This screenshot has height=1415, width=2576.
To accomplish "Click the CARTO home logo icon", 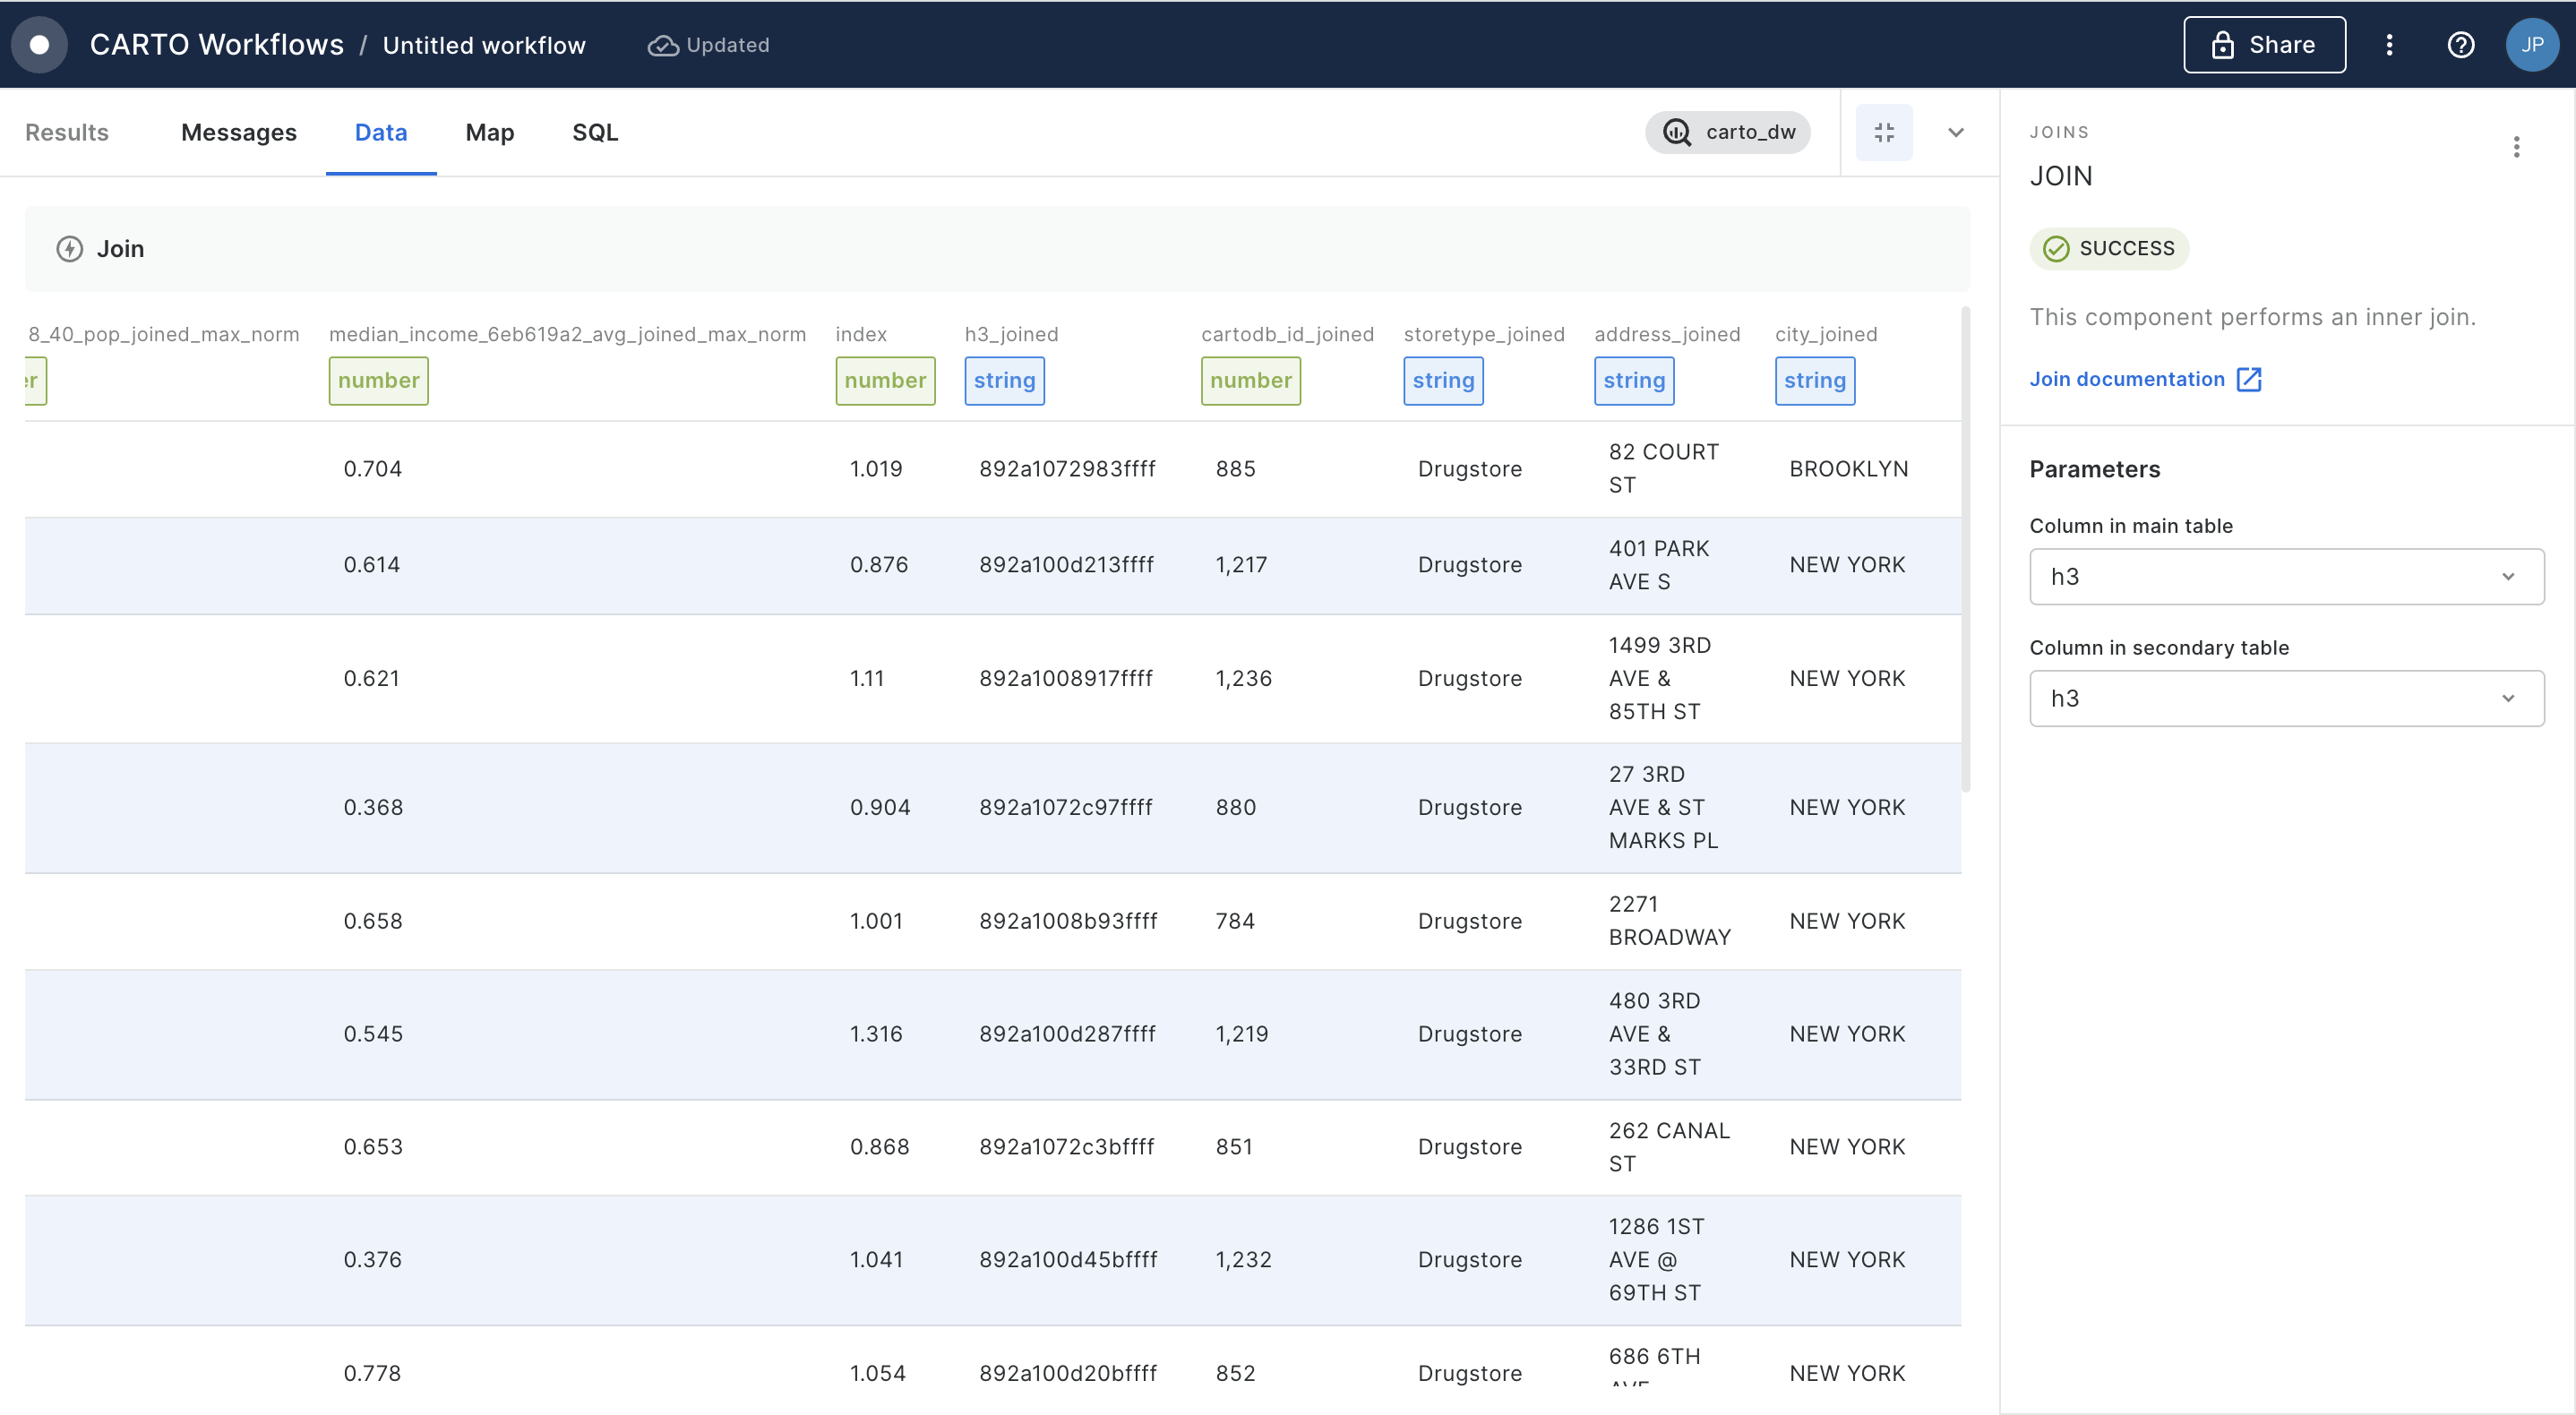I will [x=39, y=45].
